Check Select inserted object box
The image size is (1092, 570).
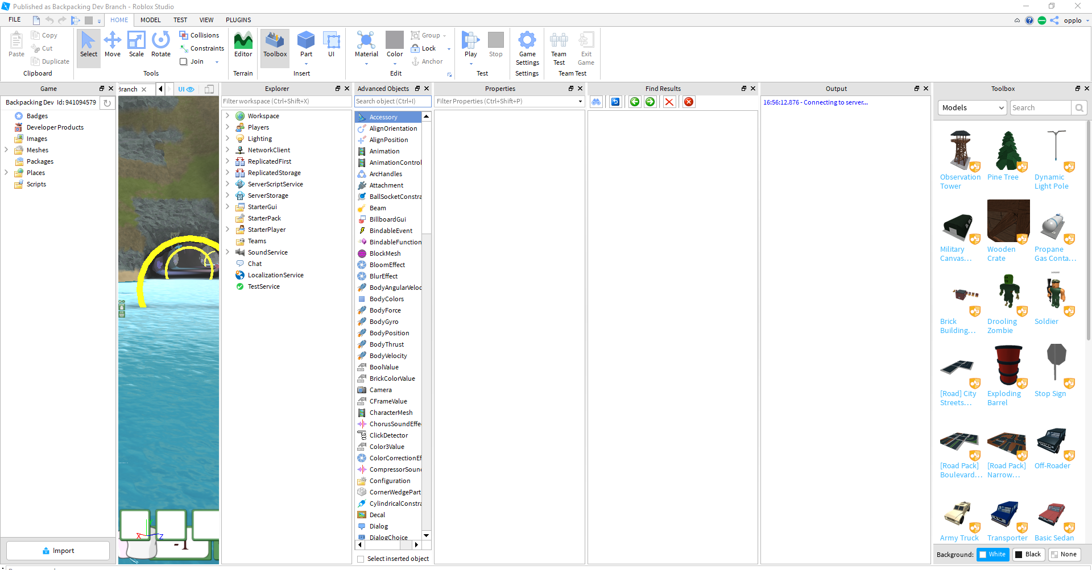[x=361, y=559]
